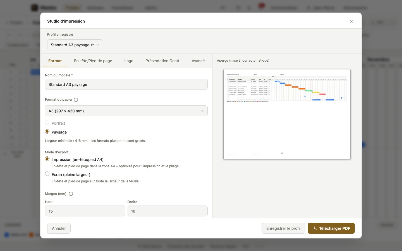Viewport: 402px width, 251px height.
Task: Show info about Marges (mm)
Action: tap(71, 194)
